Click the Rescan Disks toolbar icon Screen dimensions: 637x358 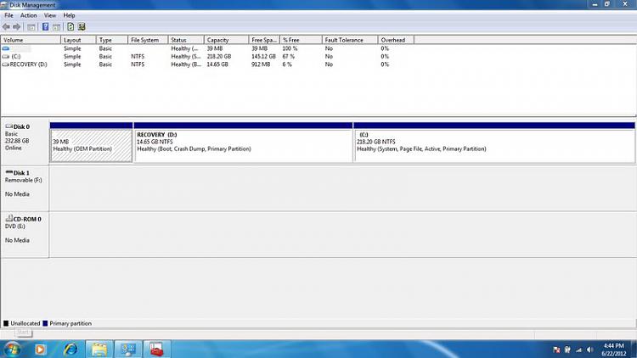[82, 27]
